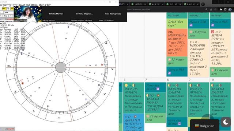Click the Saturn glyph in the chart

71,107
